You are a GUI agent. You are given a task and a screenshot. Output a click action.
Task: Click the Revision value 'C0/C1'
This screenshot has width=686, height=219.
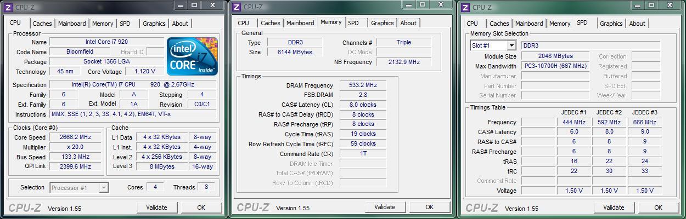tap(202, 104)
